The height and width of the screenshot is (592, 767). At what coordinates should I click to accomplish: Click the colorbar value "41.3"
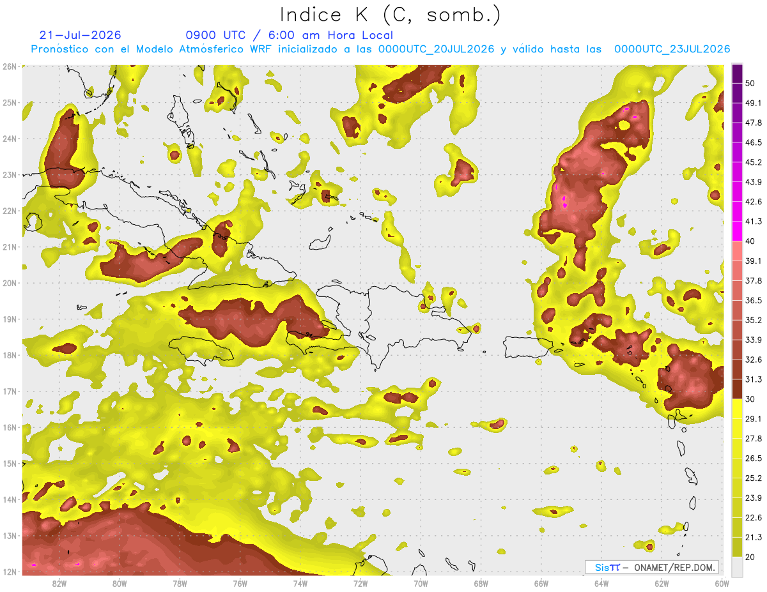[x=754, y=222]
